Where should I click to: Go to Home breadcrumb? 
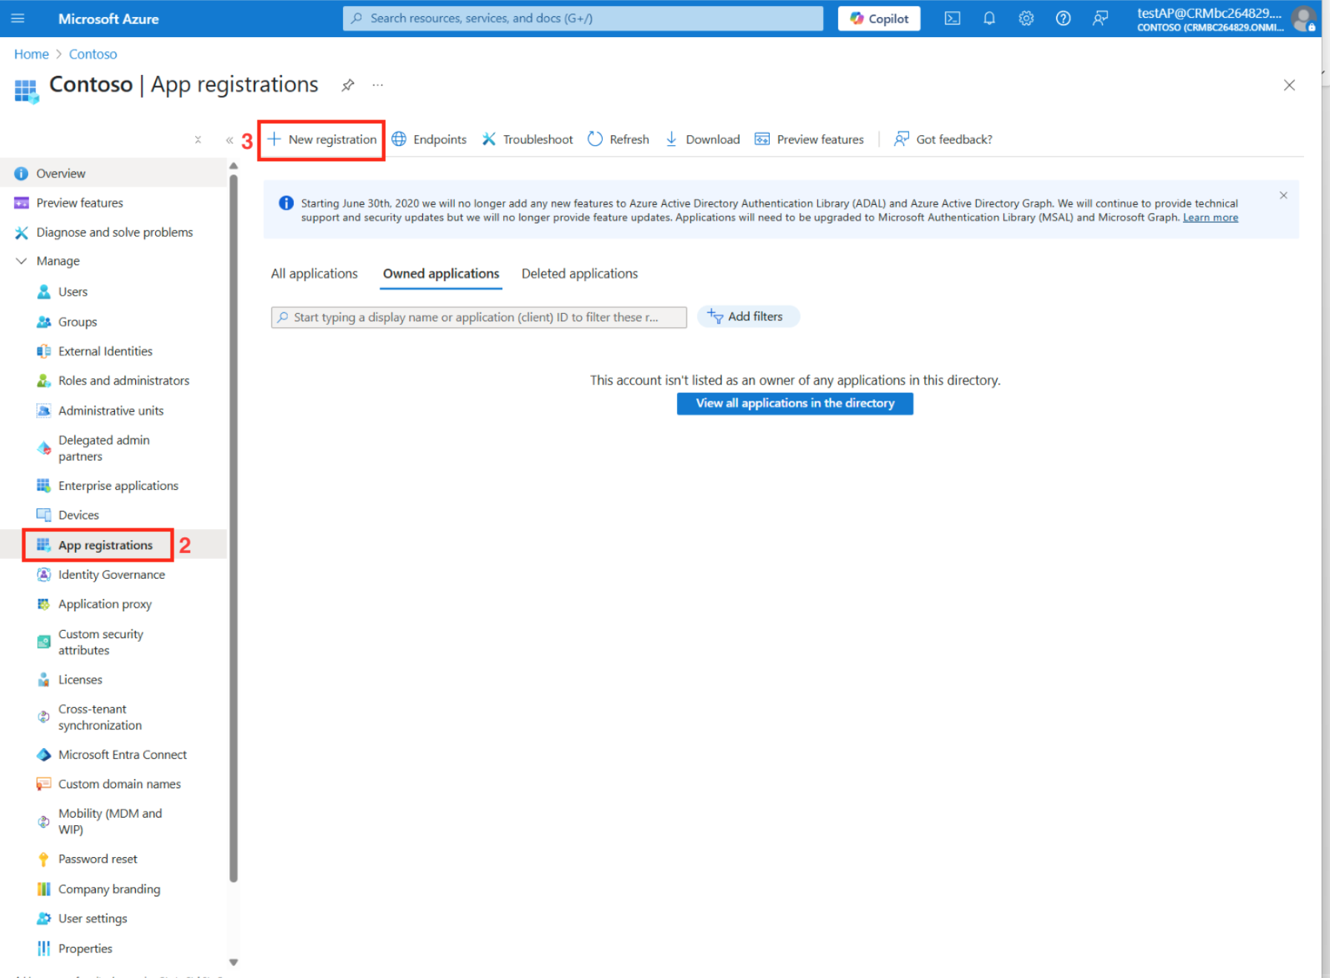[x=31, y=54]
